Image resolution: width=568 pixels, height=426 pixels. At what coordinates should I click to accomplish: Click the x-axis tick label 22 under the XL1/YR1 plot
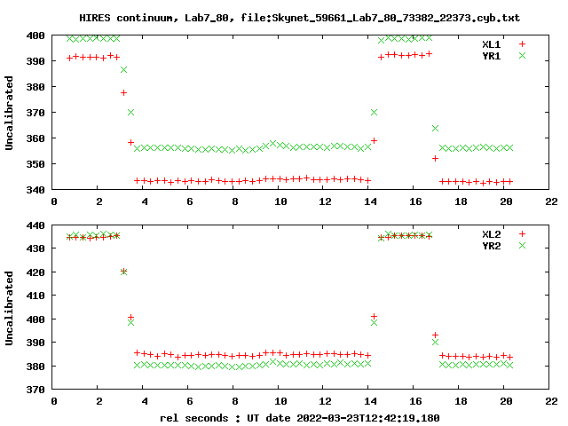(551, 201)
